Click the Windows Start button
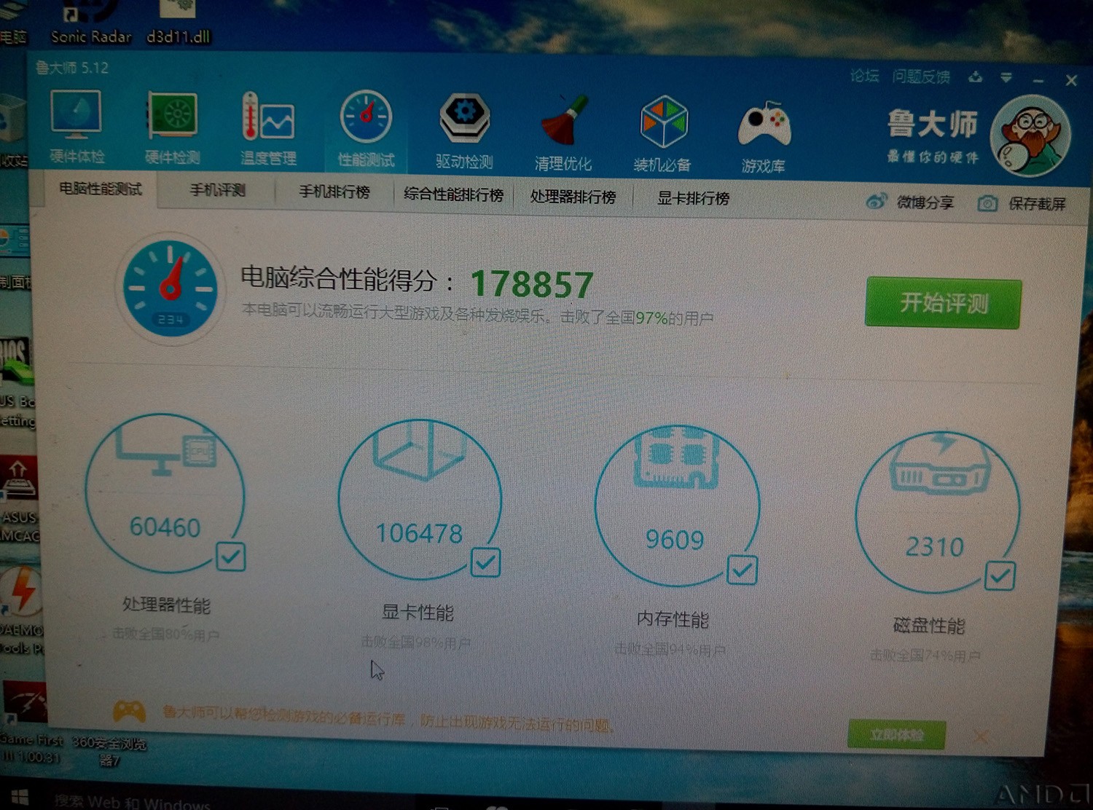 (20, 798)
